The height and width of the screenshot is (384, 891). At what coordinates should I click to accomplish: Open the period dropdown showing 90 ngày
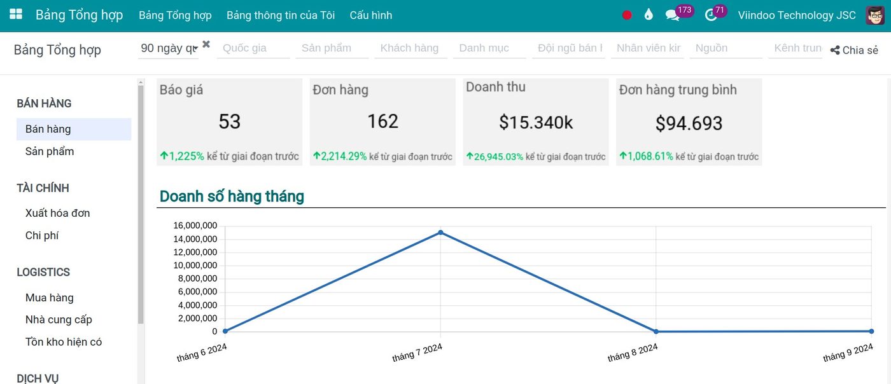pos(169,48)
